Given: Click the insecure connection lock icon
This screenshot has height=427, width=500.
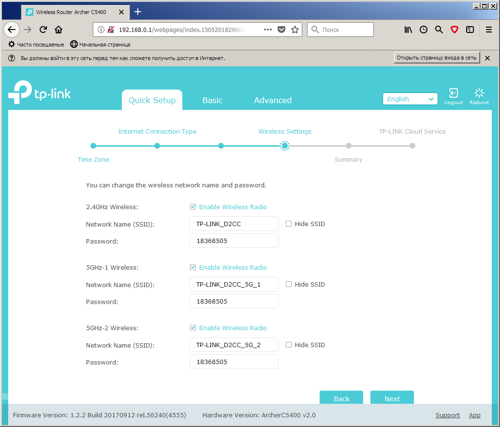Looking at the screenshot, I should 111,30.
